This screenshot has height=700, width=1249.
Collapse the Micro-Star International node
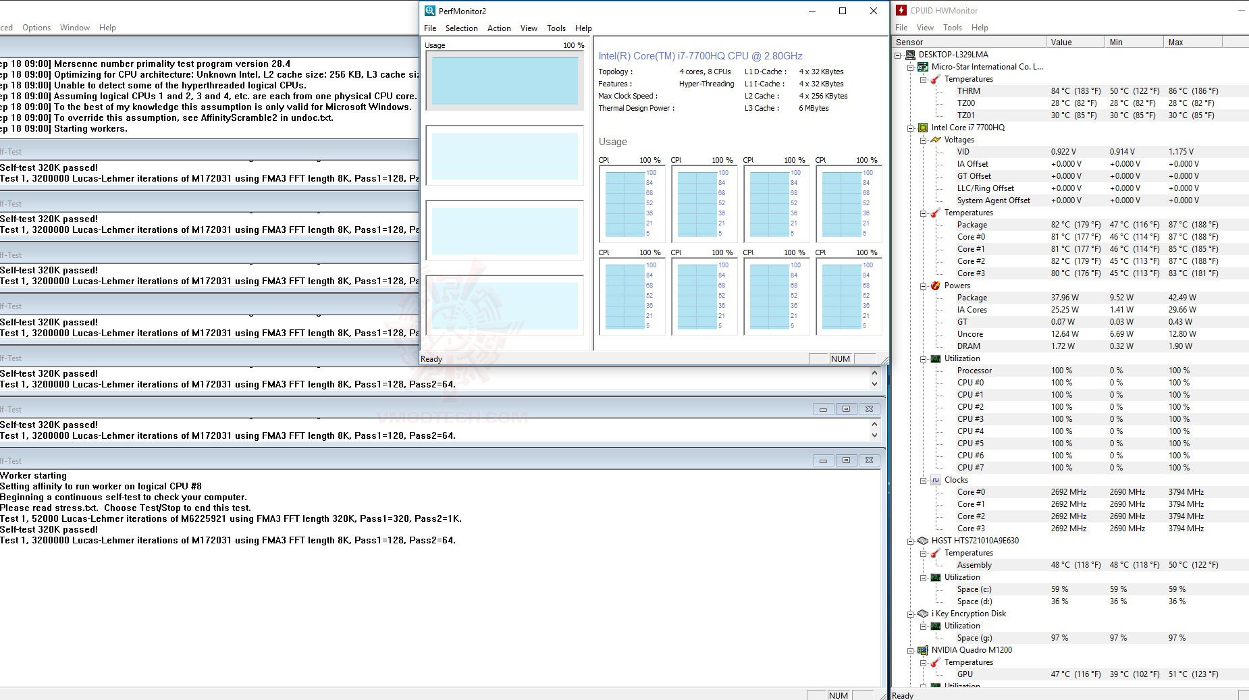pyautogui.click(x=910, y=68)
